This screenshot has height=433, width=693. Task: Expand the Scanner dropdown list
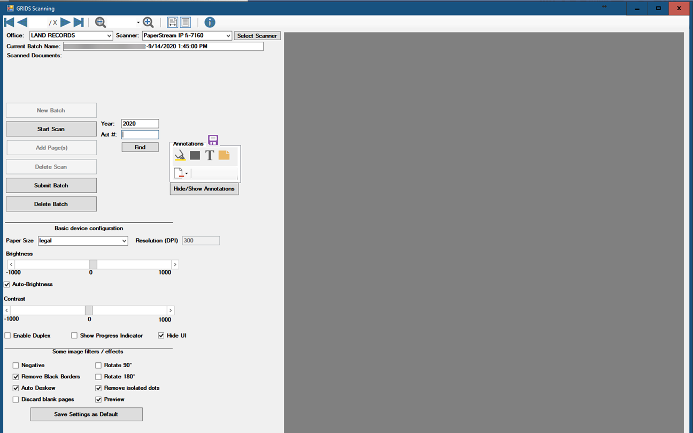[228, 36]
